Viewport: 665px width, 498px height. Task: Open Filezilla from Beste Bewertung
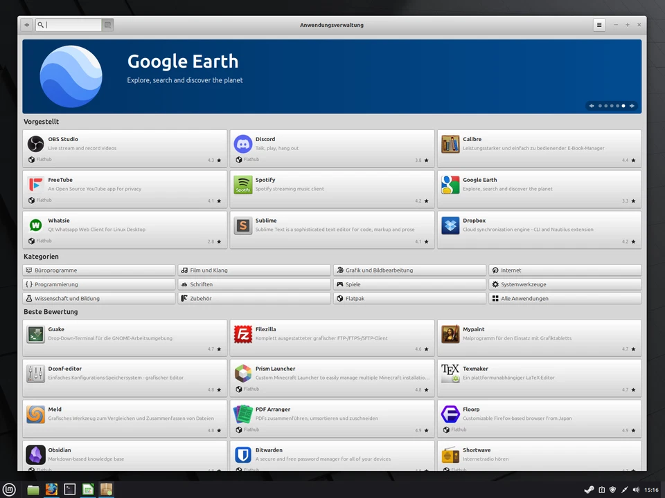[x=332, y=338]
